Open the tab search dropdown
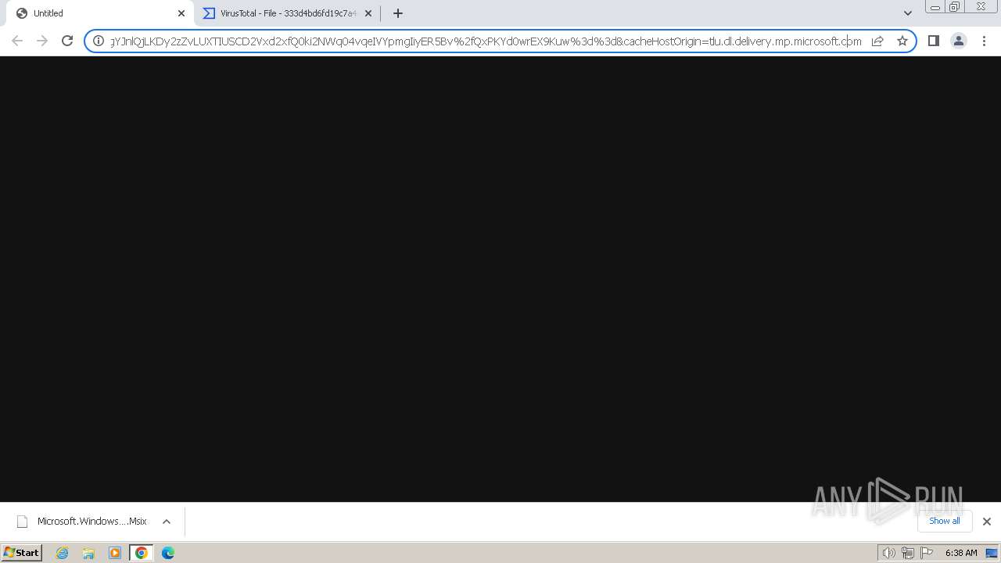This screenshot has width=1001, height=563. (907, 13)
